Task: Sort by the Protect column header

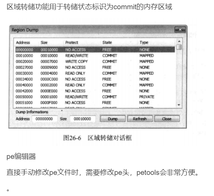Action: [x=72, y=43]
